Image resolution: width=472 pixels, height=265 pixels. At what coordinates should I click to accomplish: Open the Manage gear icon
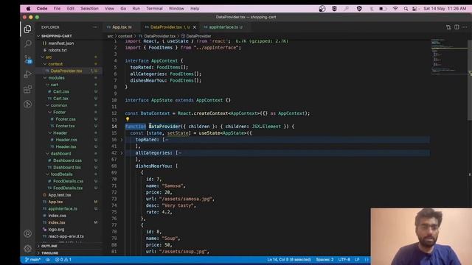(x=28, y=249)
